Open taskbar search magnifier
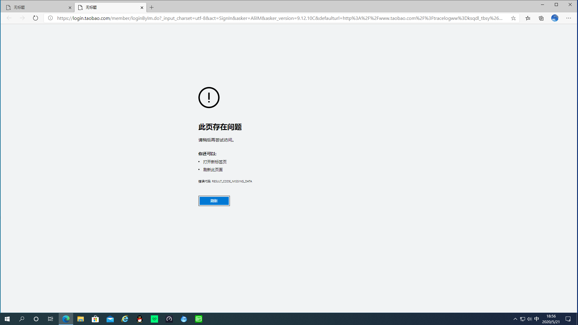This screenshot has width=578, height=325. [22, 319]
